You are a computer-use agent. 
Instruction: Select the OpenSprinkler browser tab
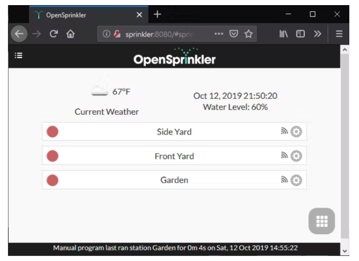(x=89, y=14)
